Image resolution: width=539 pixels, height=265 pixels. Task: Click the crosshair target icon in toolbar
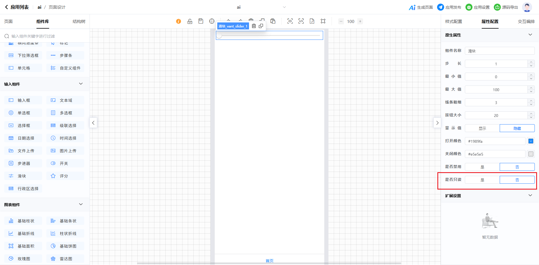tap(212, 21)
